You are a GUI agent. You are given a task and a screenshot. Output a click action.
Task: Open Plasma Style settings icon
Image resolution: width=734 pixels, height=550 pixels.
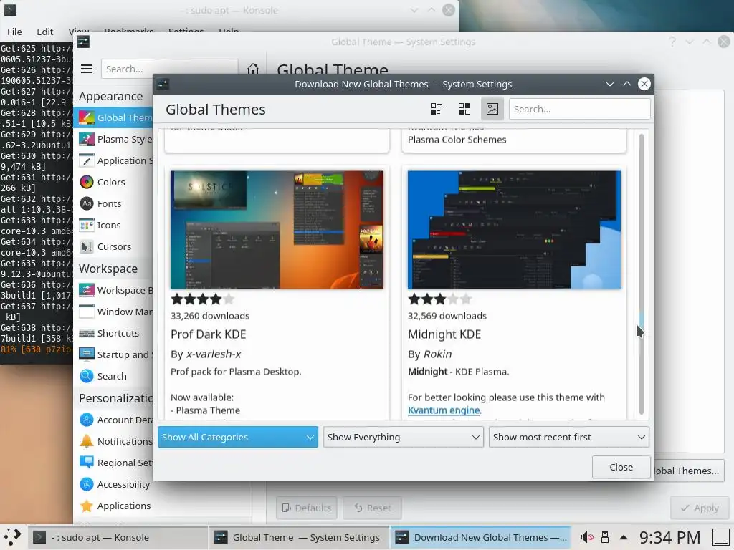87,139
